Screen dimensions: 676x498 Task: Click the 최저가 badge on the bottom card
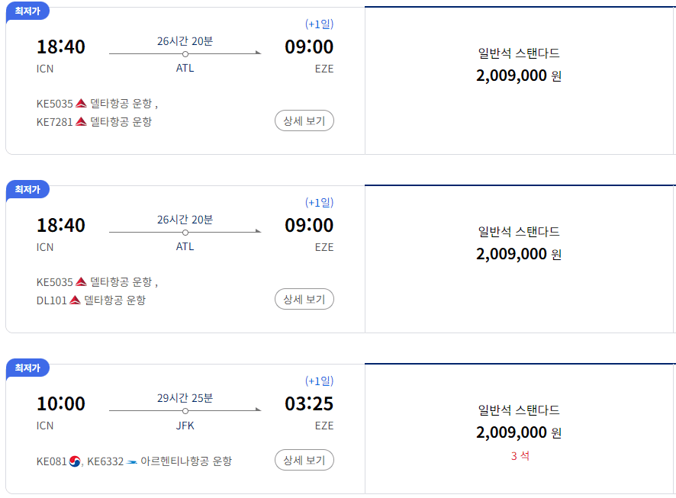[x=27, y=368]
